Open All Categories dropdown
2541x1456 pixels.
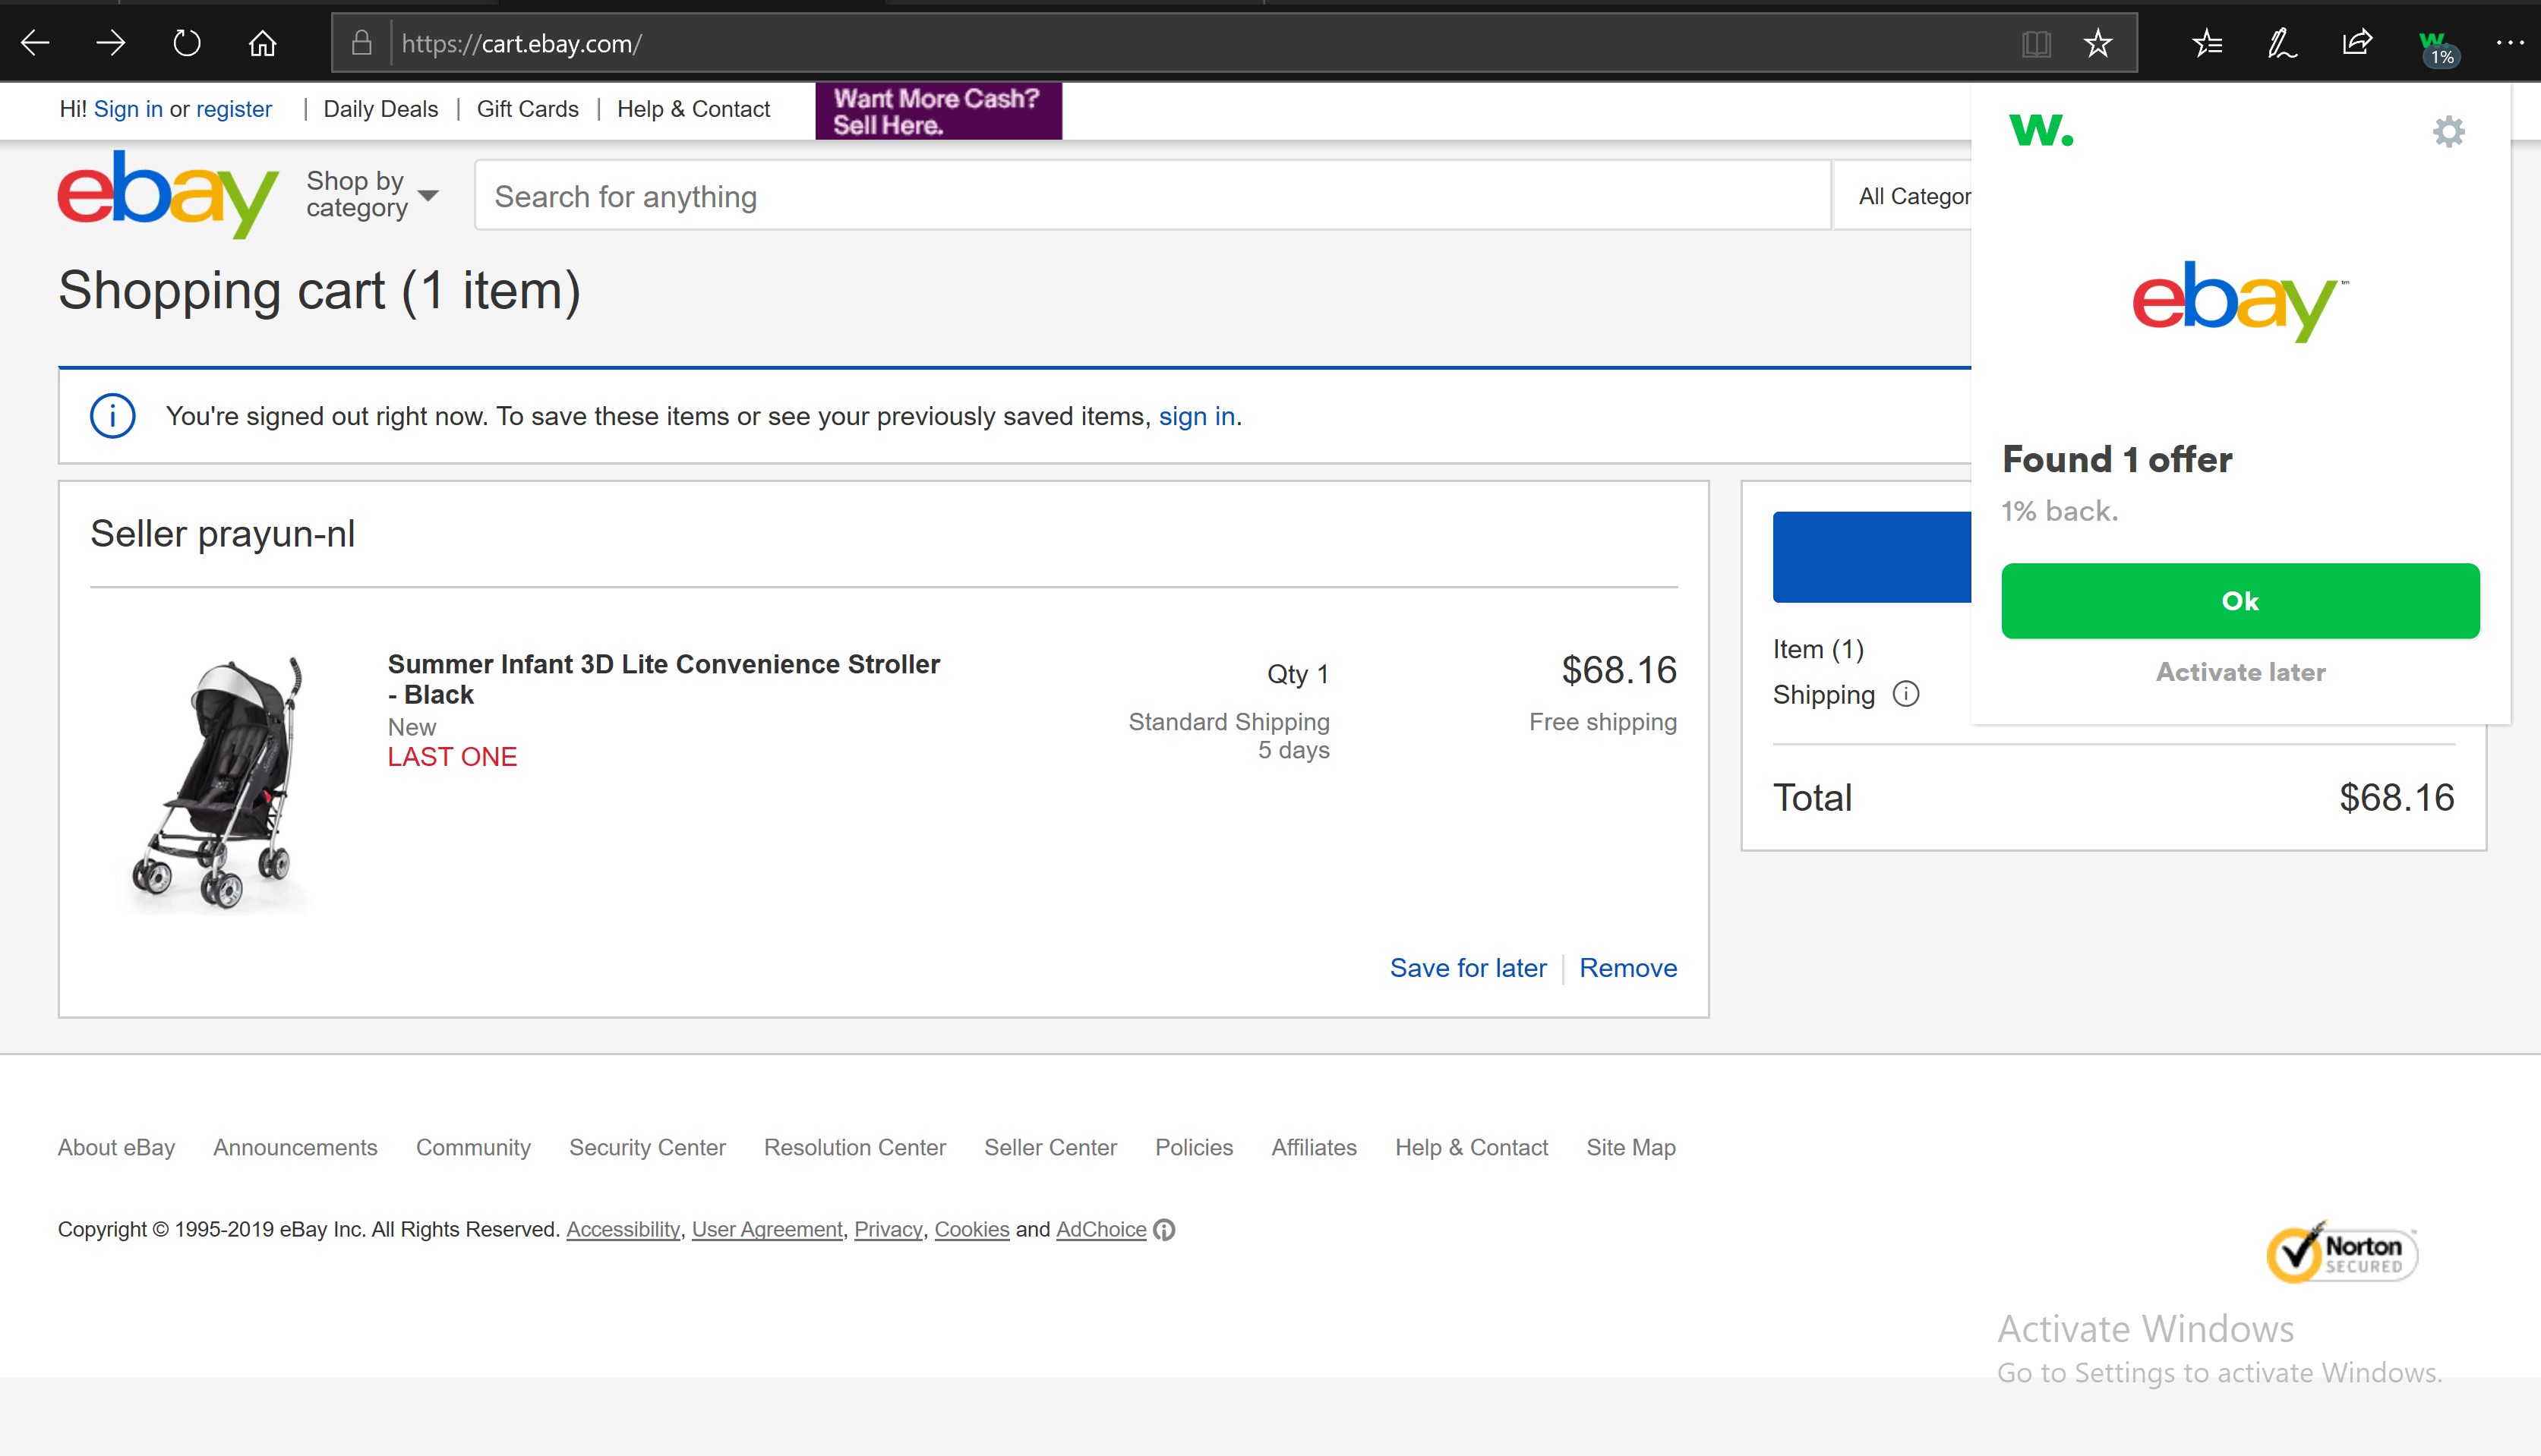(1913, 196)
